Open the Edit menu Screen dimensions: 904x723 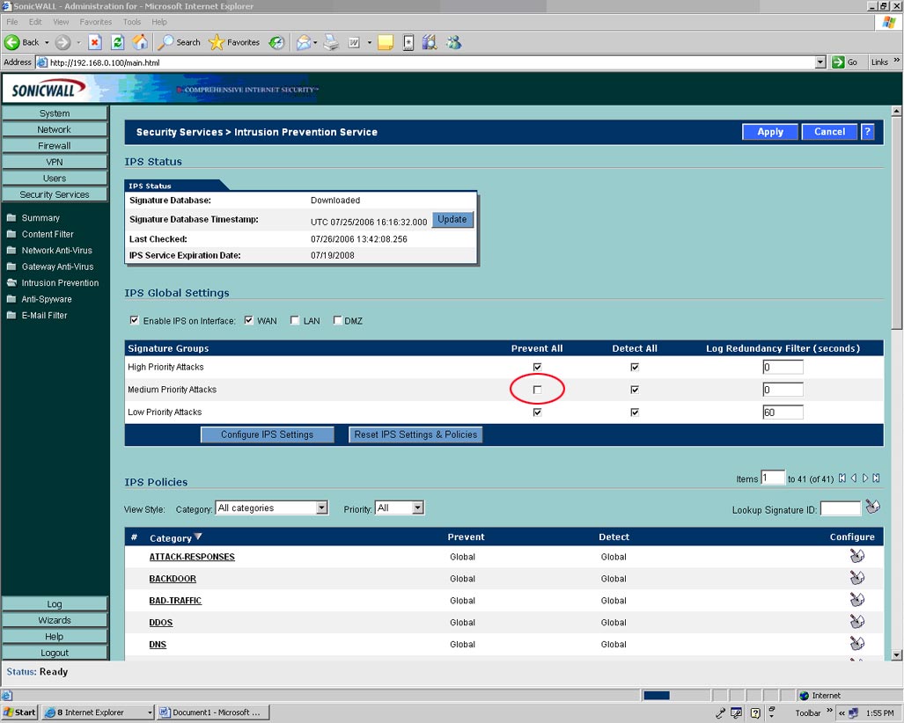(35, 22)
